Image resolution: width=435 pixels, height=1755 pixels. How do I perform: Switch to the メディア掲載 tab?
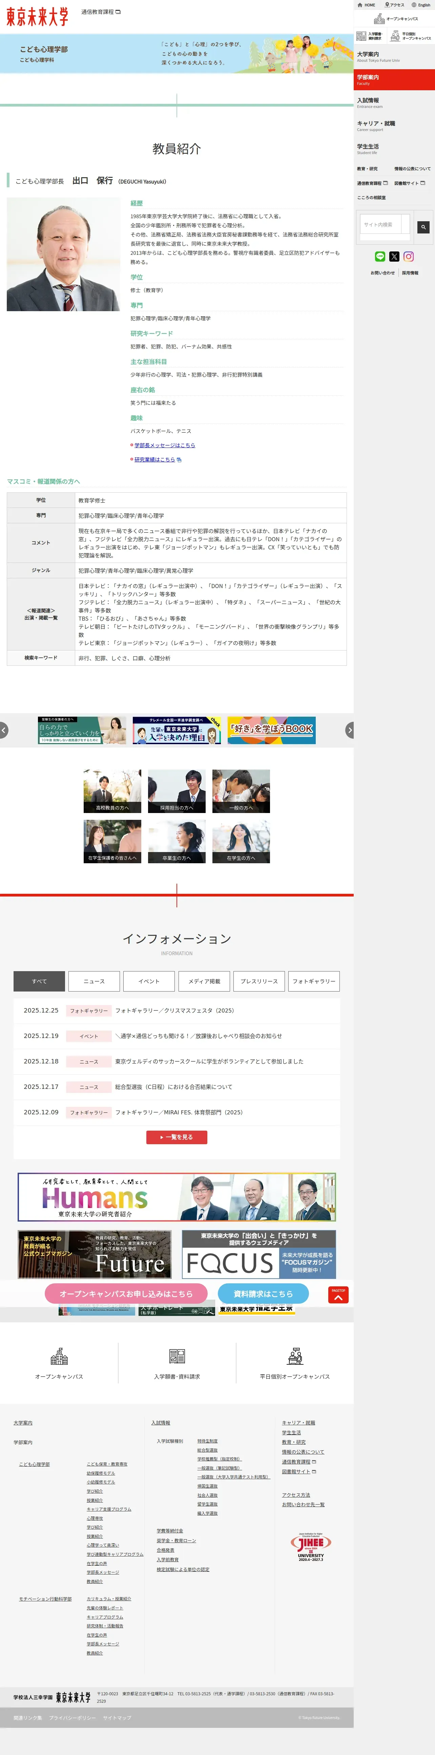[204, 981]
